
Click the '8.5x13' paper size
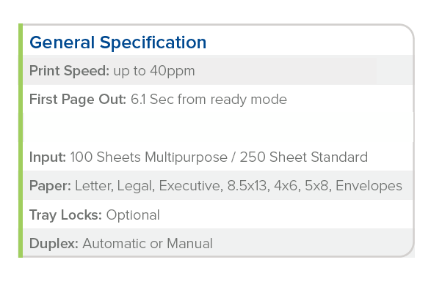248,186
